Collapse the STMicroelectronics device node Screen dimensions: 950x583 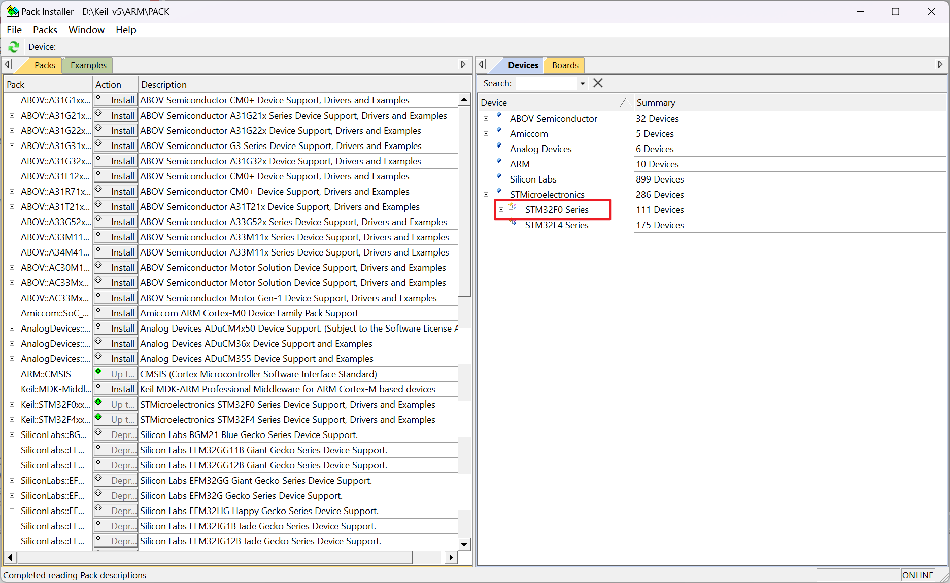click(x=486, y=195)
